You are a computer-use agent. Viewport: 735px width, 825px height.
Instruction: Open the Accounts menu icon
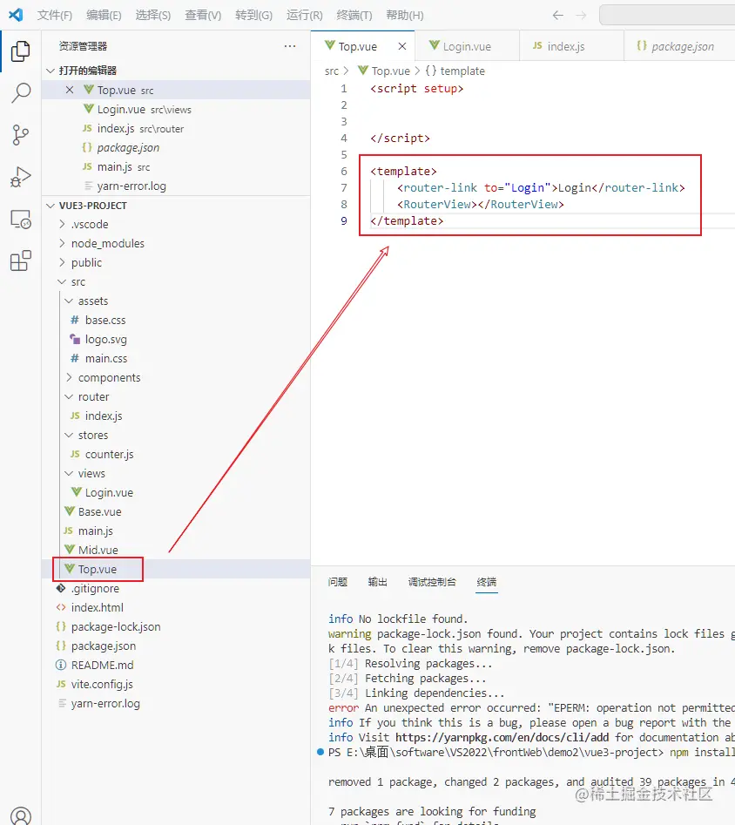pos(21,815)
